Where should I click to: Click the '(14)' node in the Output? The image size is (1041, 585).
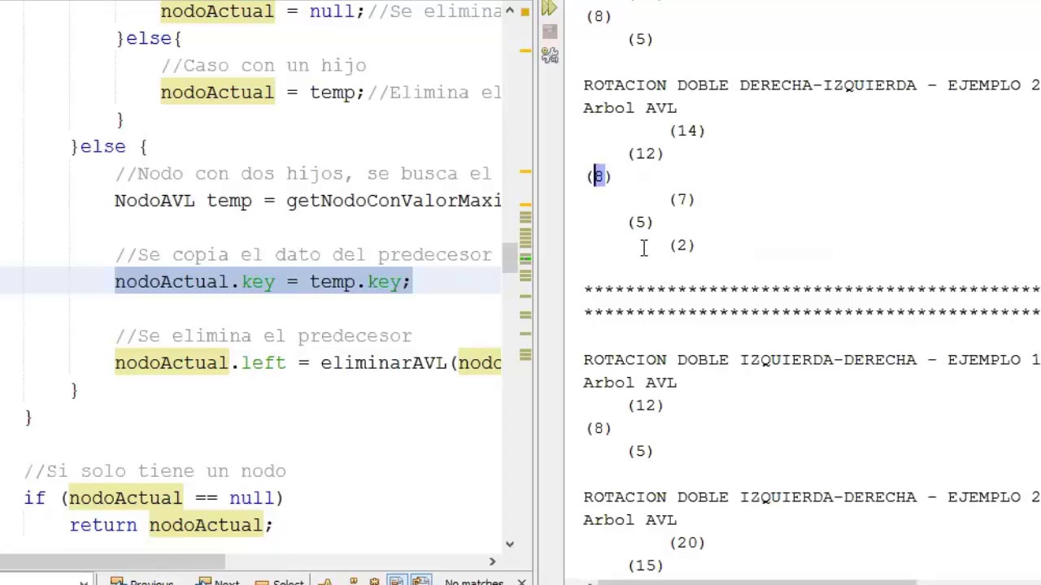687,131
